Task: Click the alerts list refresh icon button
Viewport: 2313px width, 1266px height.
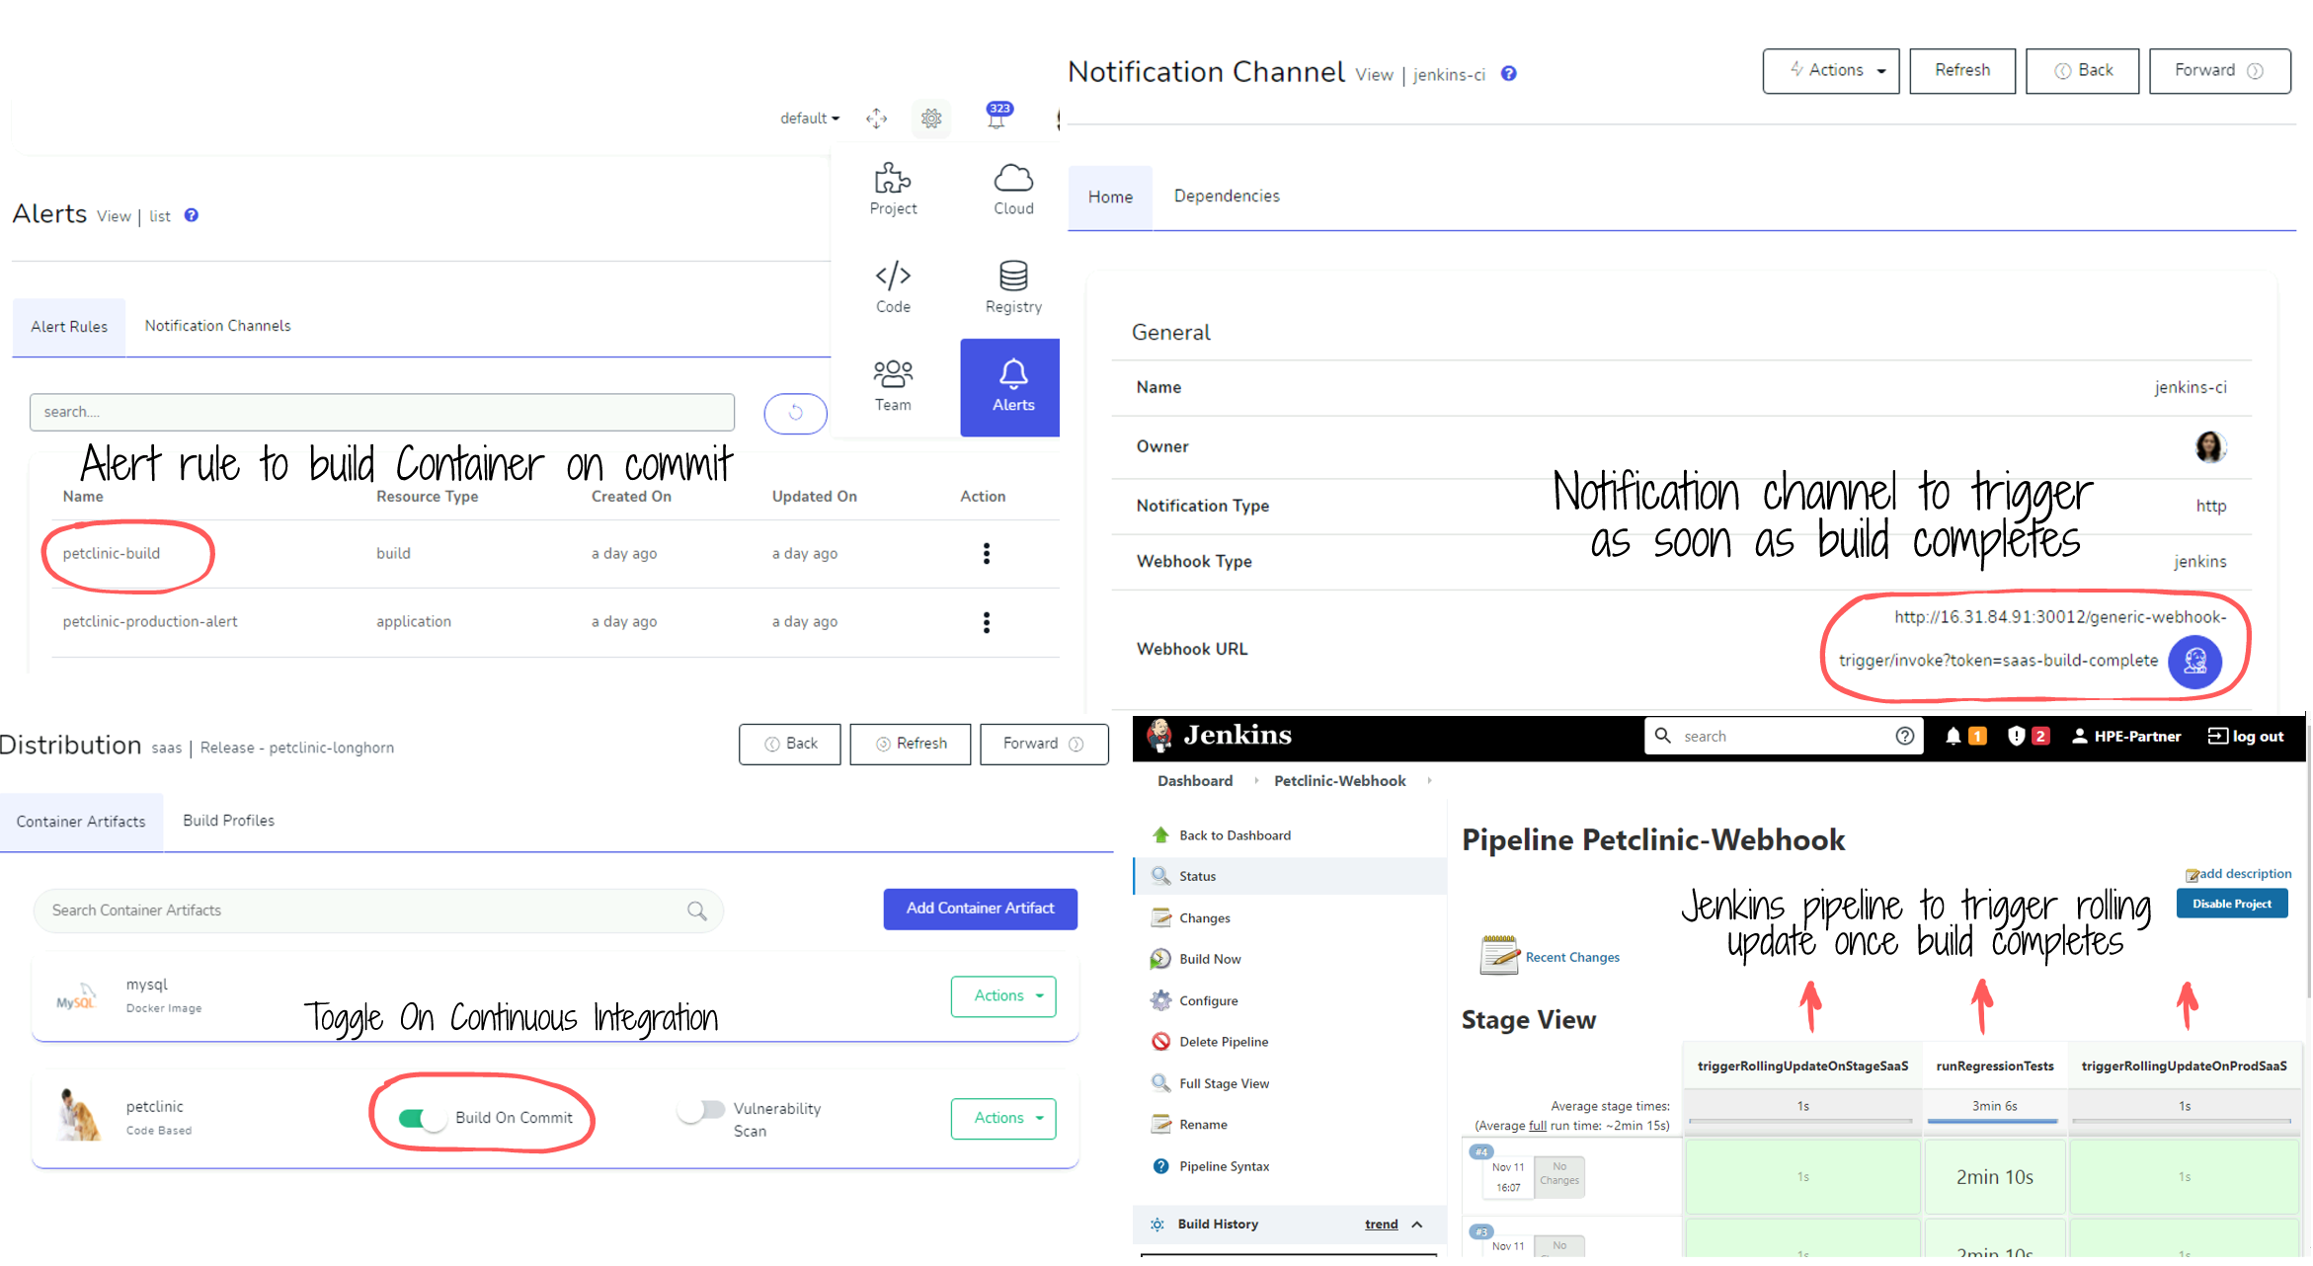Action: [x=795, y=413]
